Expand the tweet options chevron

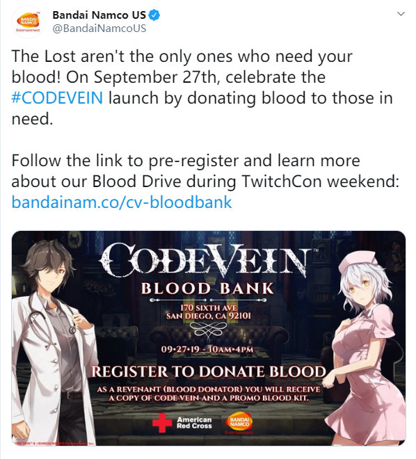point(401,14)
